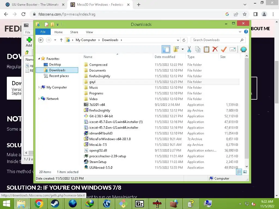Click the Cut scissors icon
The height and width of the screenshot is (209, 279).
(189, 49)
